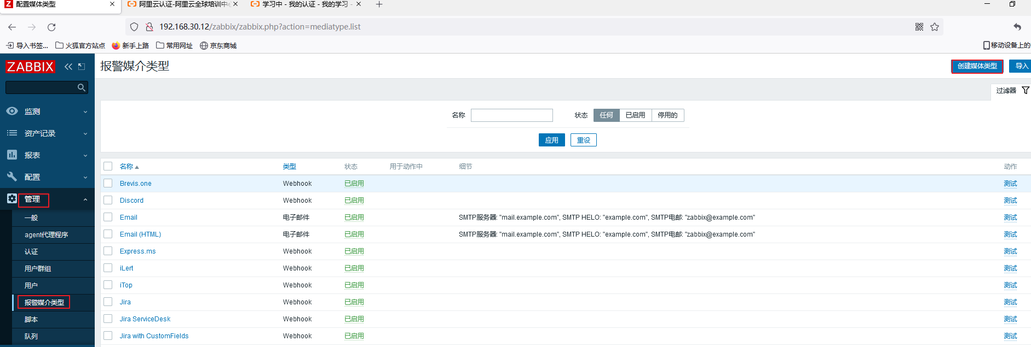Check the Brevis.one row checkbox
The image size is (1031, 347).
coord(108,183)
